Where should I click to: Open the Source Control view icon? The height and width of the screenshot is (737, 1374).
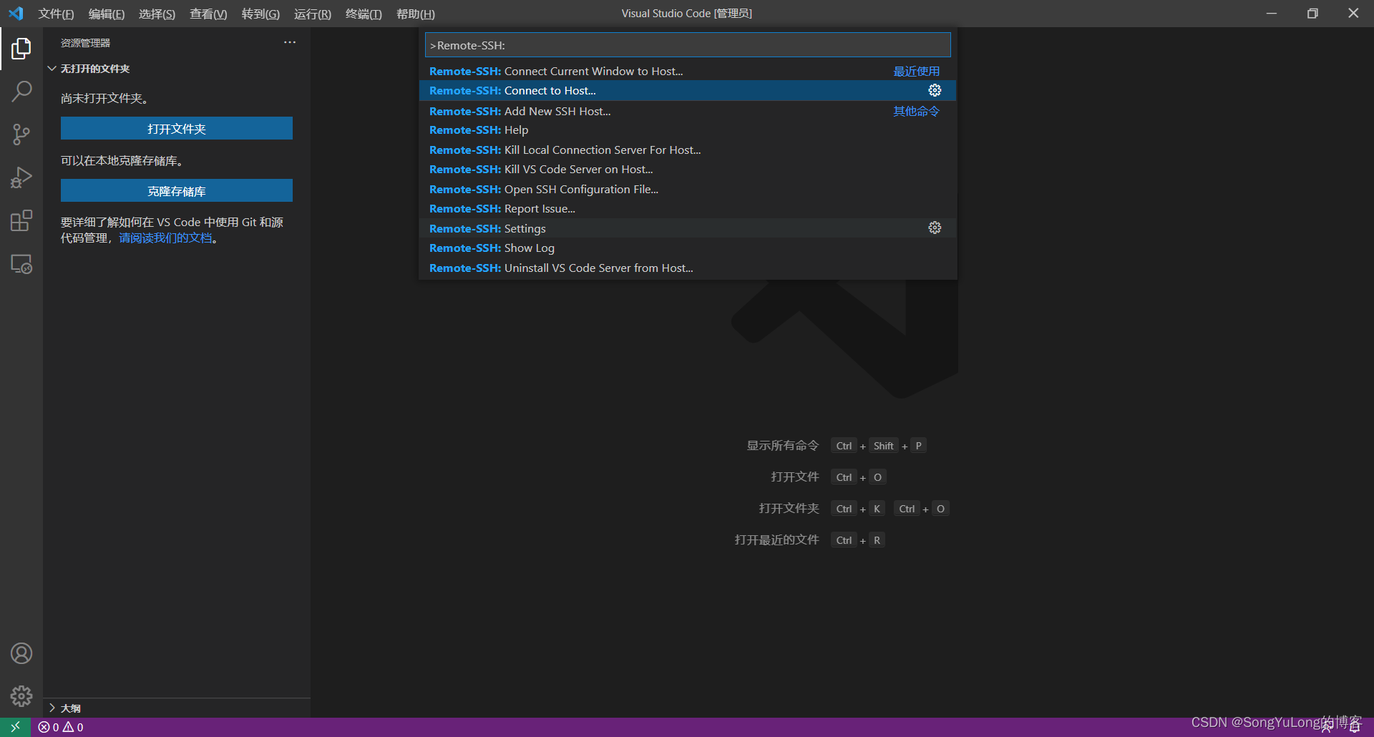coord(21,135)
